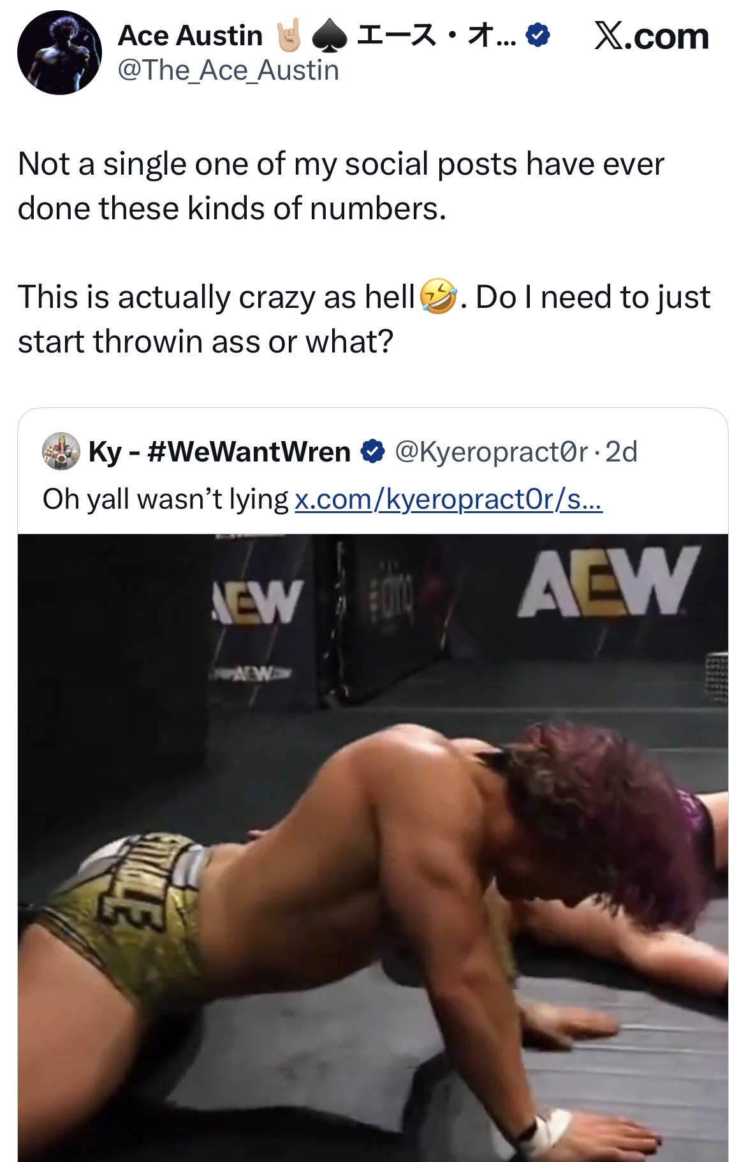746x1162 pixels.
Task: Follow the x.com/kyeropract0r/s... link
Action: coord(448,499)
